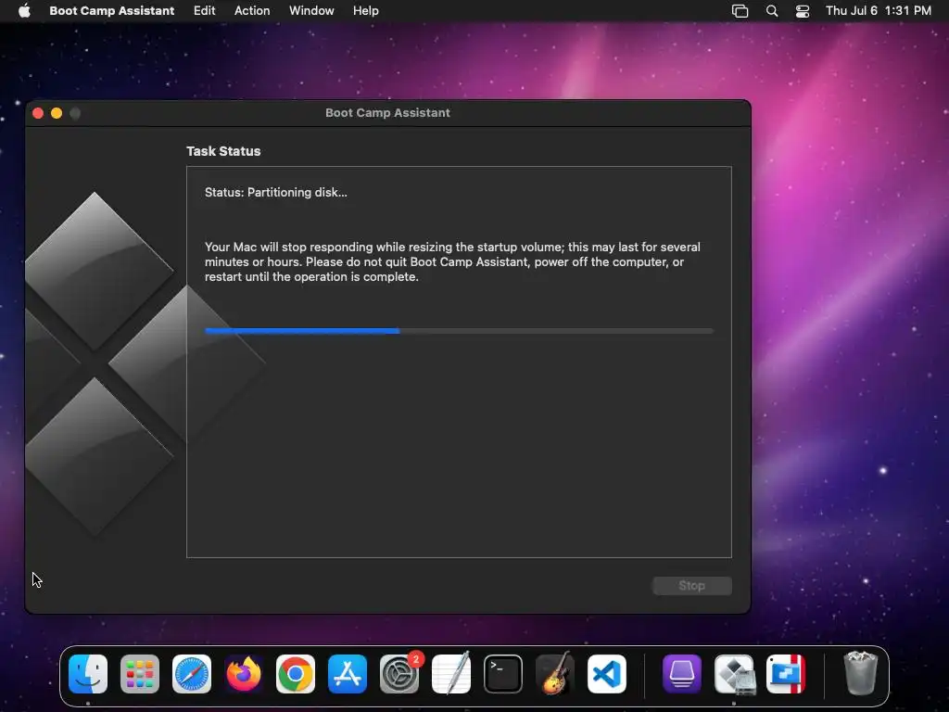The image size is (949, 712).
Task: Click the Boot Camp Assistant Dock icon
Action: point(734,674)
